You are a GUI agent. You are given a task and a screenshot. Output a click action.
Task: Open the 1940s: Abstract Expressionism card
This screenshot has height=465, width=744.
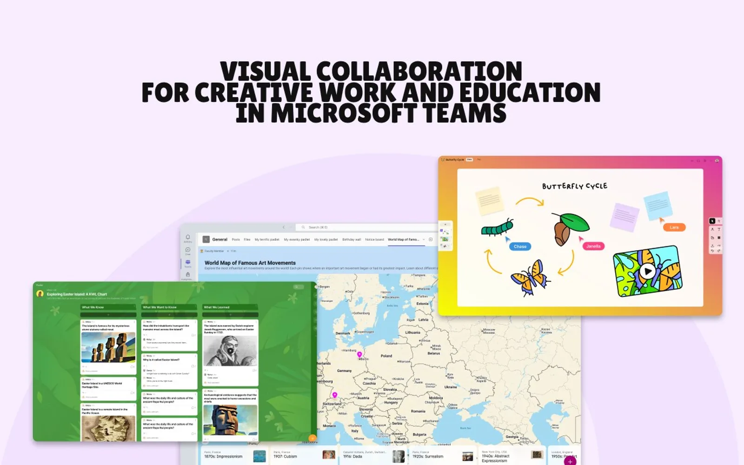[512, 456]
